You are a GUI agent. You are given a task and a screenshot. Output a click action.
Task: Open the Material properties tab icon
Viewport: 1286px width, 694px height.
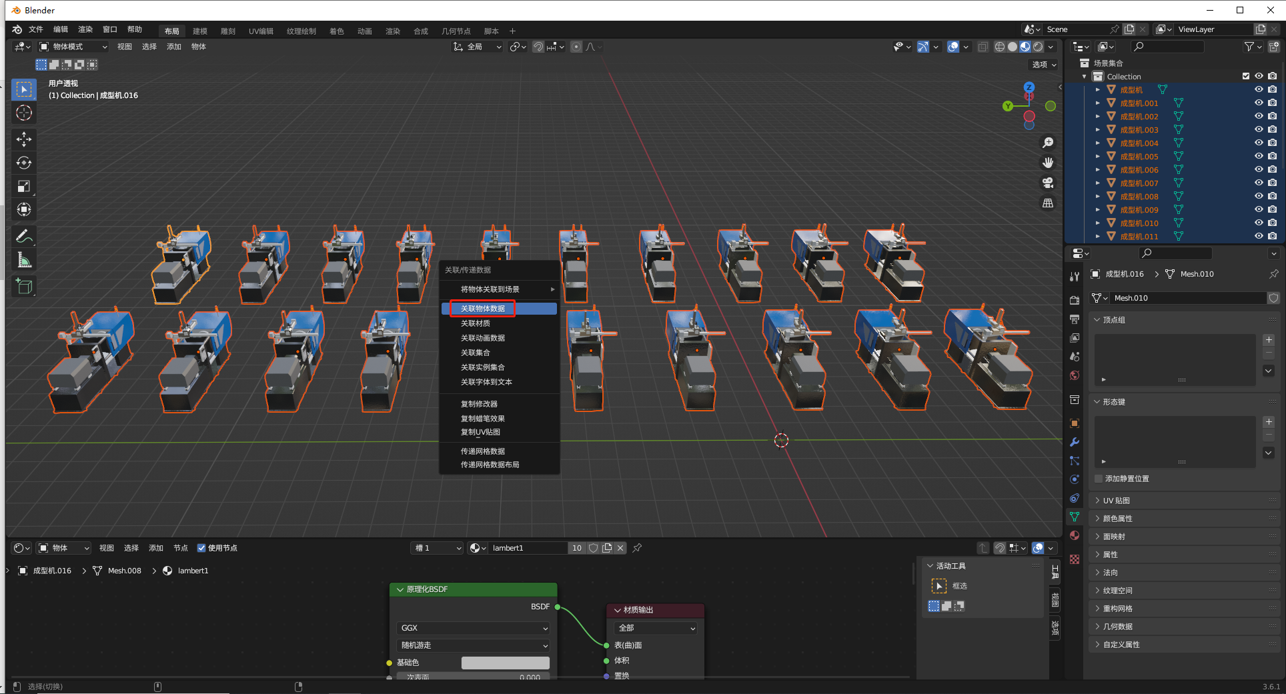(x=1074, y=535)
